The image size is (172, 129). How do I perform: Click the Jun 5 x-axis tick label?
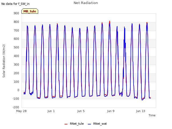pyautogui.click(x=81, y=111)
